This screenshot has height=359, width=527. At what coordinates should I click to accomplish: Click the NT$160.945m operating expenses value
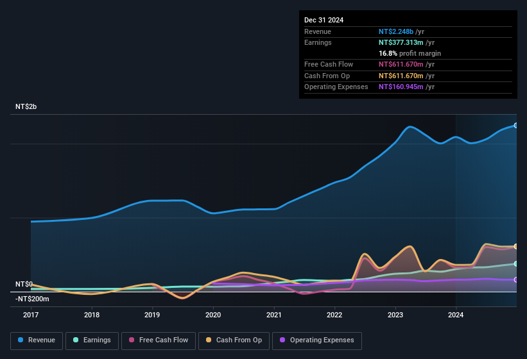coord(401,87)
